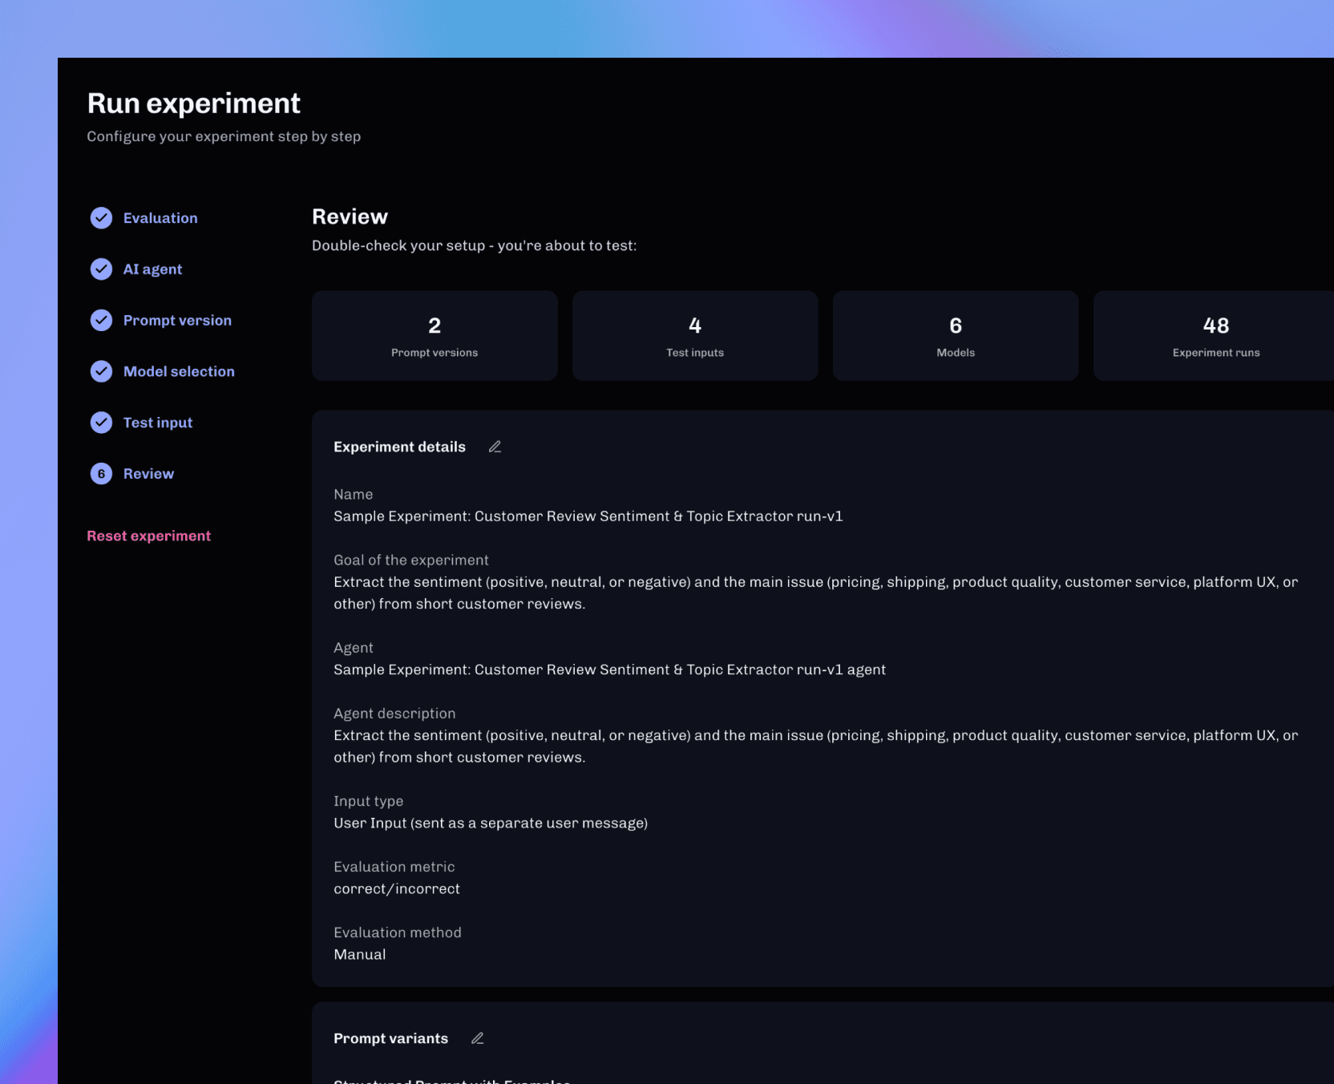Click the checkmark icon beside Evaluation
This screenshot has width=1334, height=1084.
pos(101,217)
